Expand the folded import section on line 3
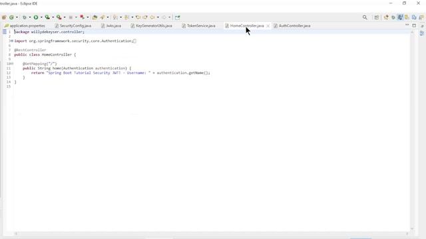 click(12, 41)
